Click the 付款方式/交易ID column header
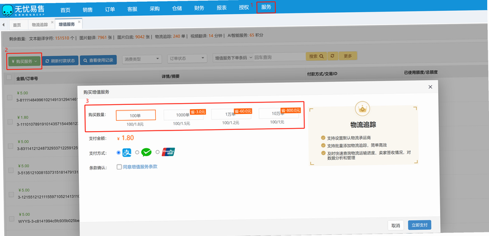Viewport: 489px width, 236px height. 322,74
